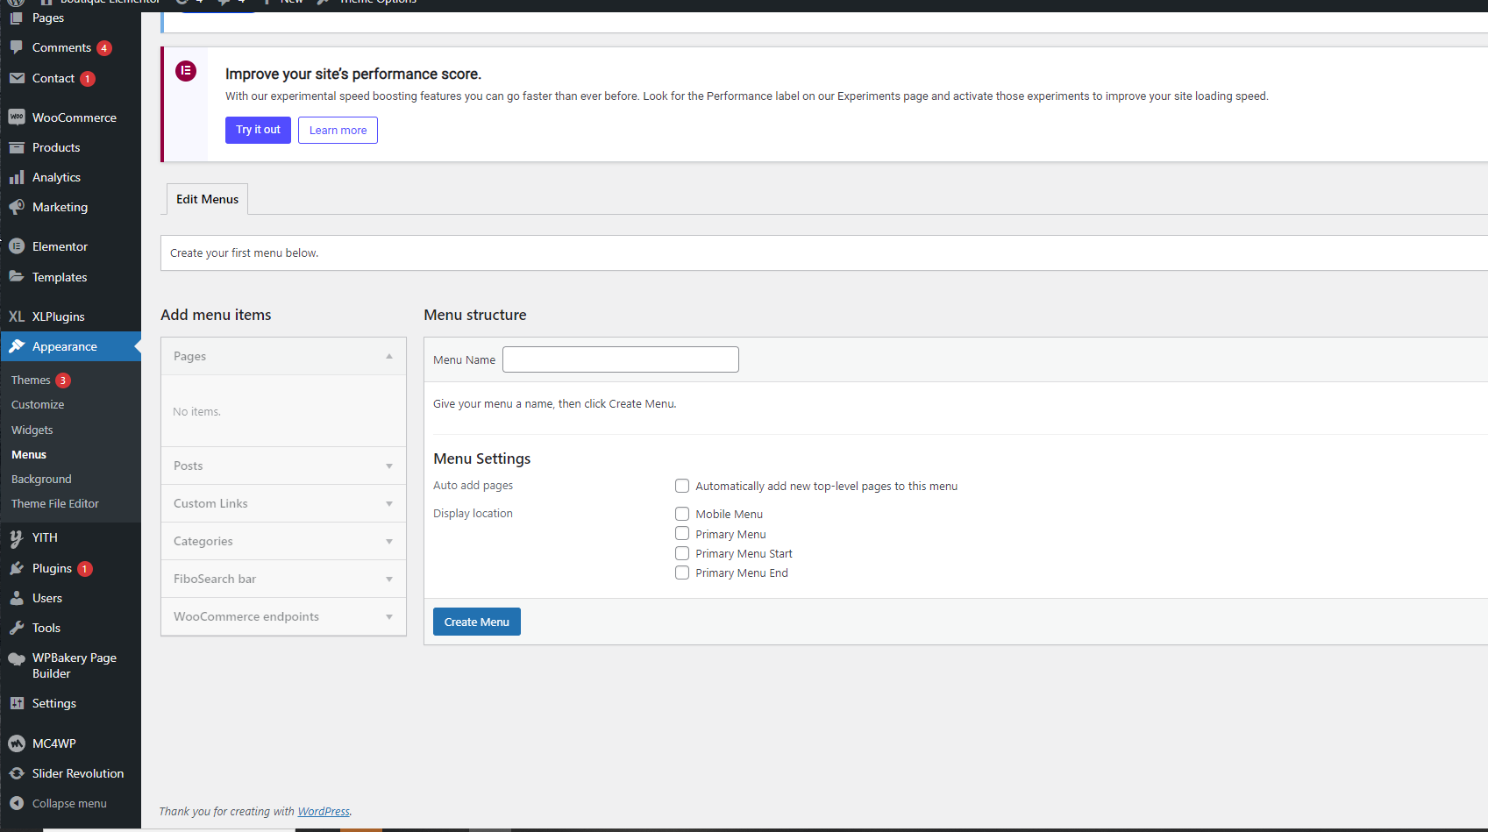This screenshot has height=832, width=1488.
Task: Expand the WooCommerce endpoints panel arrow
Action: (x=389, y=616)
